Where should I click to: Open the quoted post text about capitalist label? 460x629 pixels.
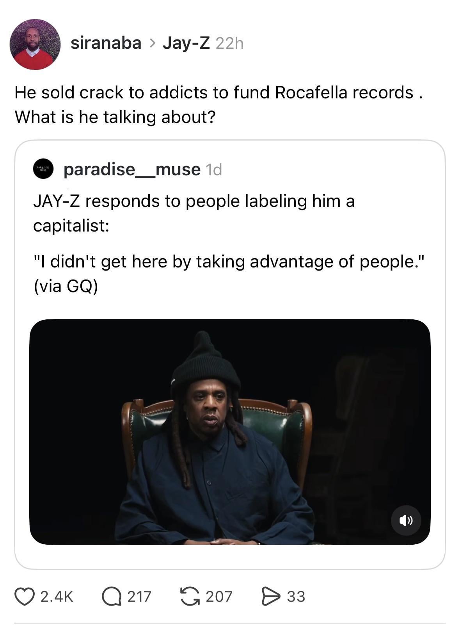click(x=228, y=243)
